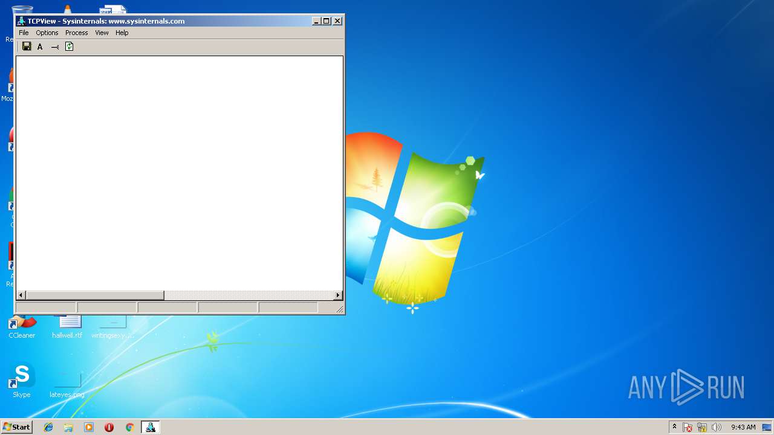Open the Help menu

122,33
